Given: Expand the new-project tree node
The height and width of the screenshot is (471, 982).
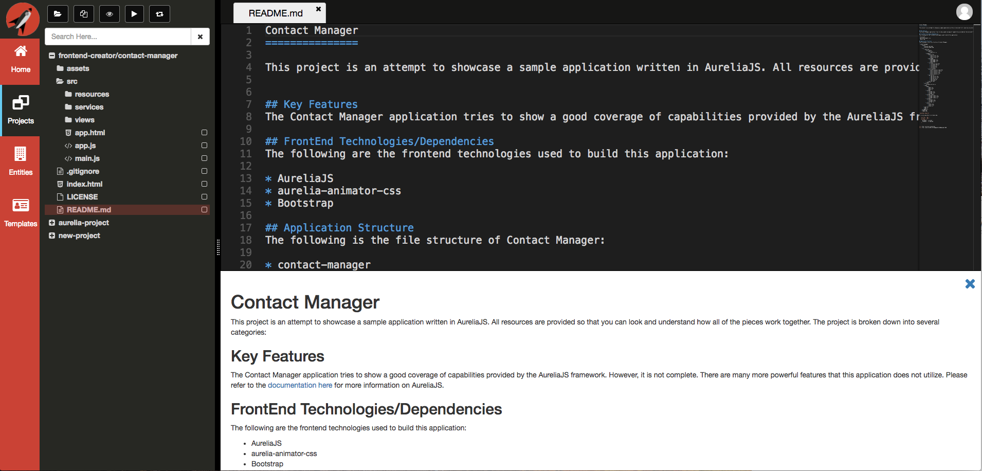Looking at the screenshot, I should (52, 235).
